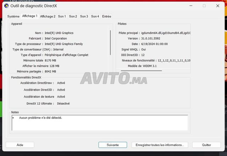Click the Outil de diagnostic DirectX title
This screenshot has height=156, width=227.
tap(34, 6)
